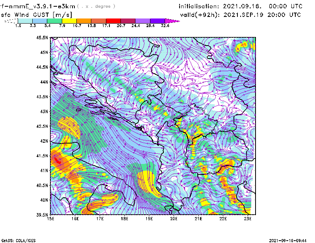Click the legend value 5.4
Image resolution: width=315 pixels, height=243 pixels.
click(47, 26)
